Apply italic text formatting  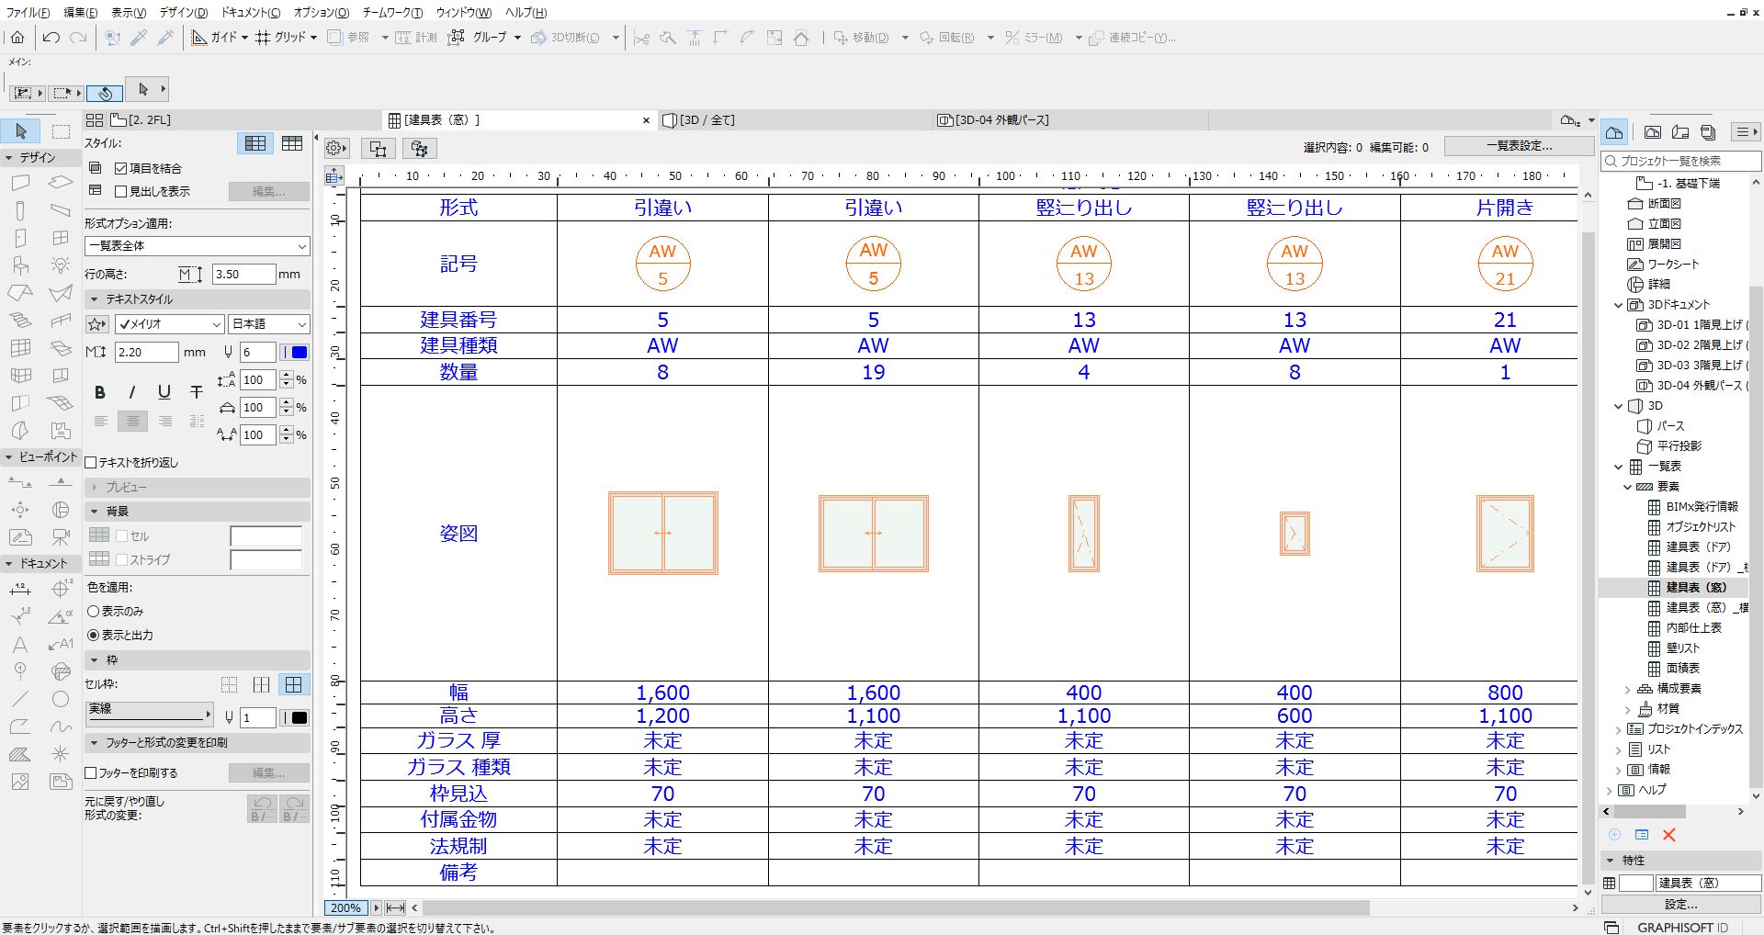(132, 392)
